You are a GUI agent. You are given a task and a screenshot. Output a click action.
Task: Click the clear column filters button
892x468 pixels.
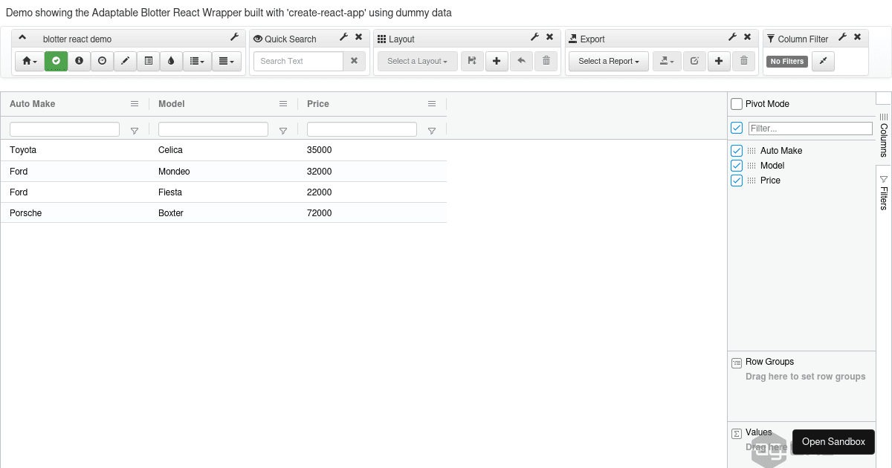tap(823, 61)
